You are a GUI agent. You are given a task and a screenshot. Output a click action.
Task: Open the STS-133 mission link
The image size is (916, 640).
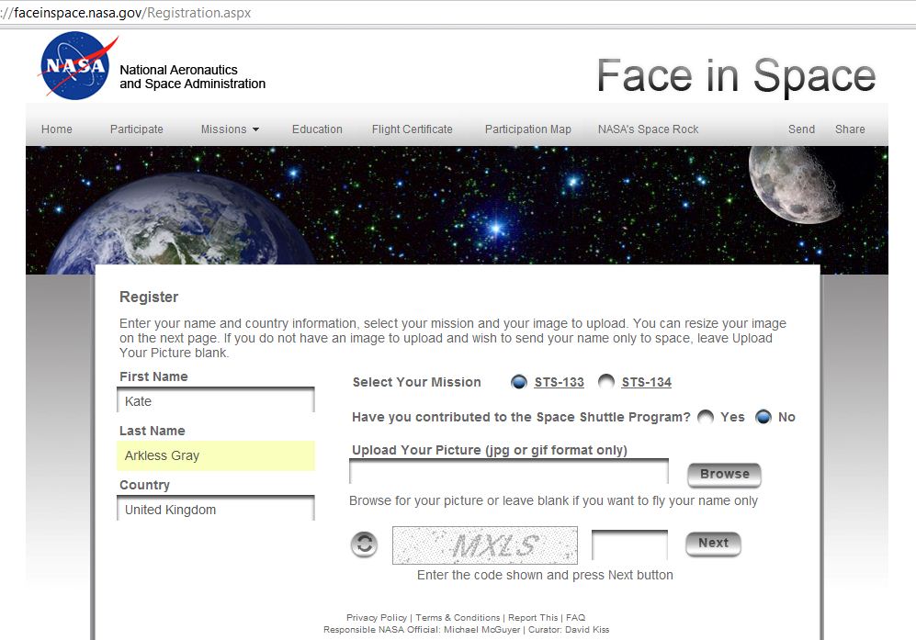click(x=560, y=383)
